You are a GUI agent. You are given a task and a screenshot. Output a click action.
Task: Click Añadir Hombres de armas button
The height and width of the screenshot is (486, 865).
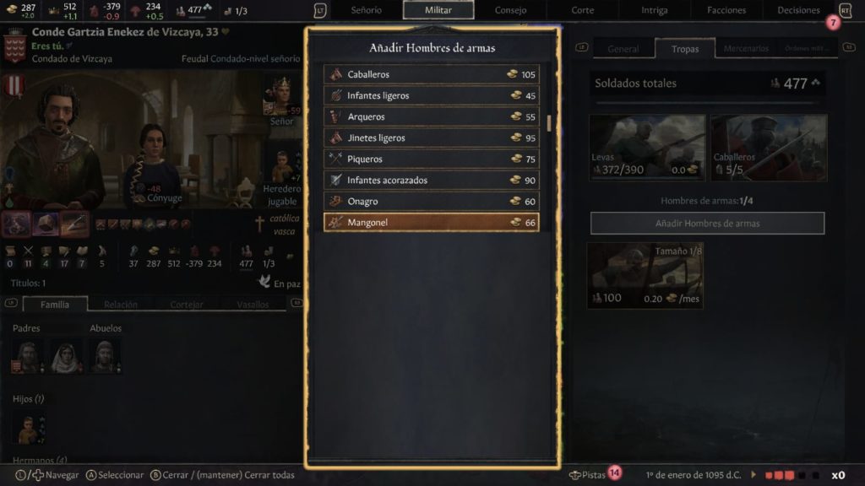(x=707, y=223)
